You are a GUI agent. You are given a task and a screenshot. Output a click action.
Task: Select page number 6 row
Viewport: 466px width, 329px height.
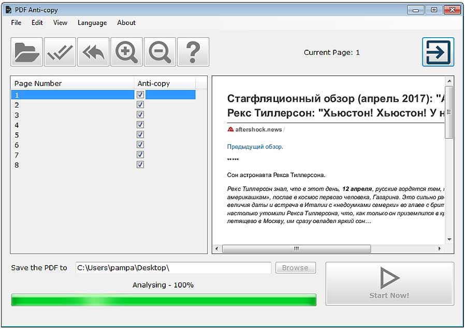[x=103, y=145]
